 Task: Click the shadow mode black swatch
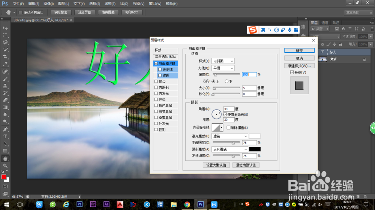click(255, 149)
